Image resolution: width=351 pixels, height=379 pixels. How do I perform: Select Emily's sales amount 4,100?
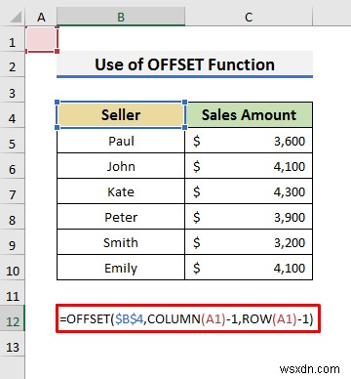pos(249,268)
